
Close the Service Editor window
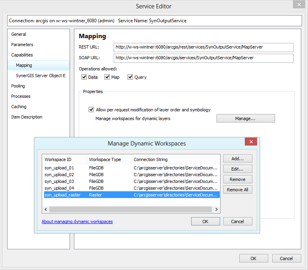299,4
